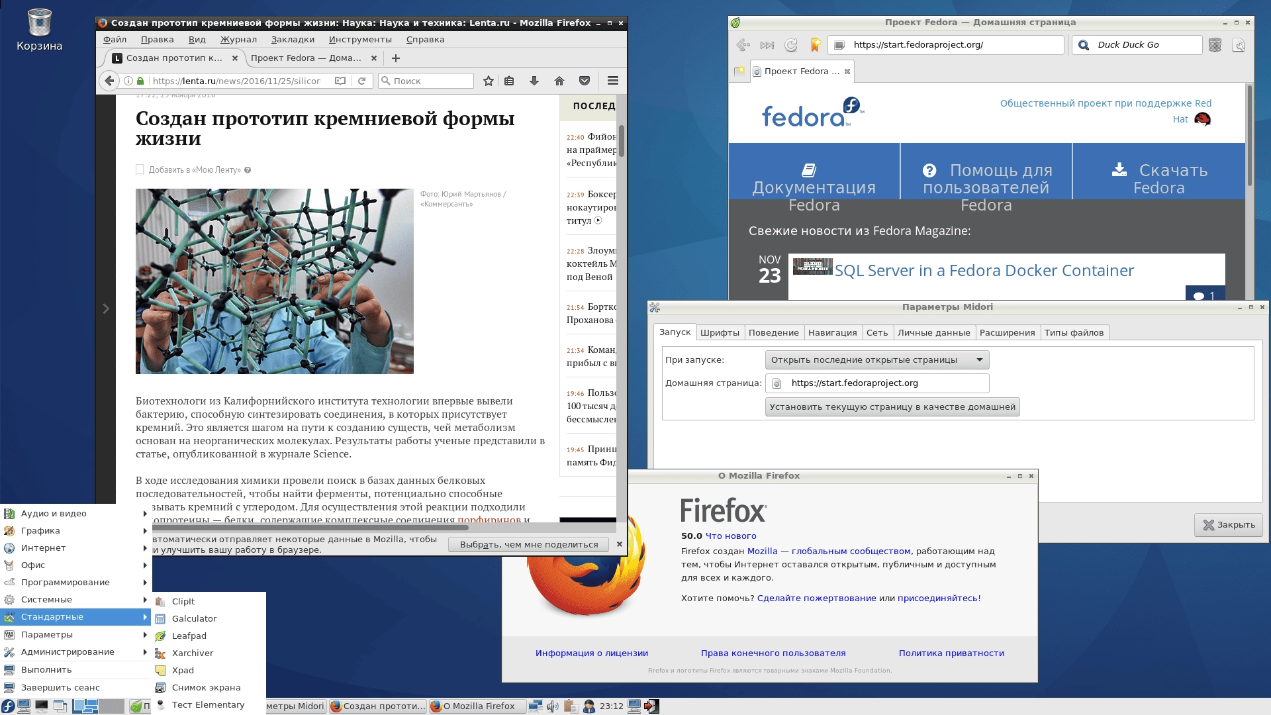This screenshot has height=715, width=1271.
Task: Expand the При запуске dropdown in Midori preferences
Action: (877, 360)
